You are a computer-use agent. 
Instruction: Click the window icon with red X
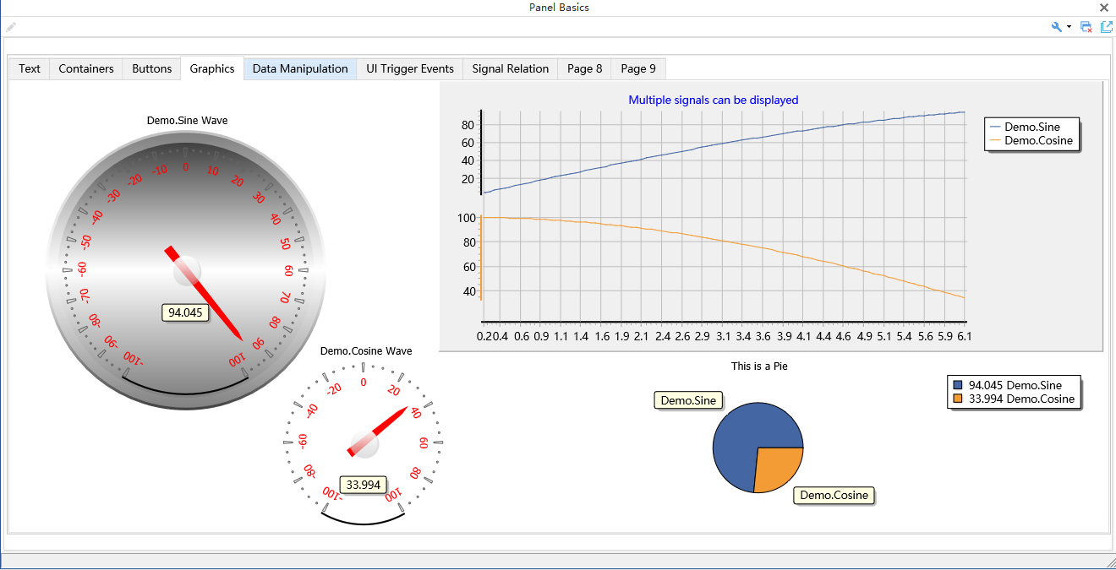click(x=1086, y=27)
